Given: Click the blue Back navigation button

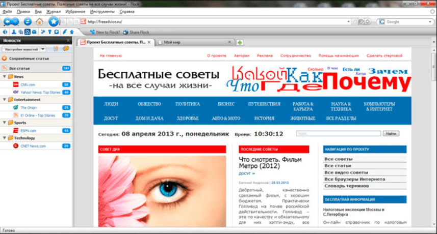Looking at the screenshot, I should [8, 21].
